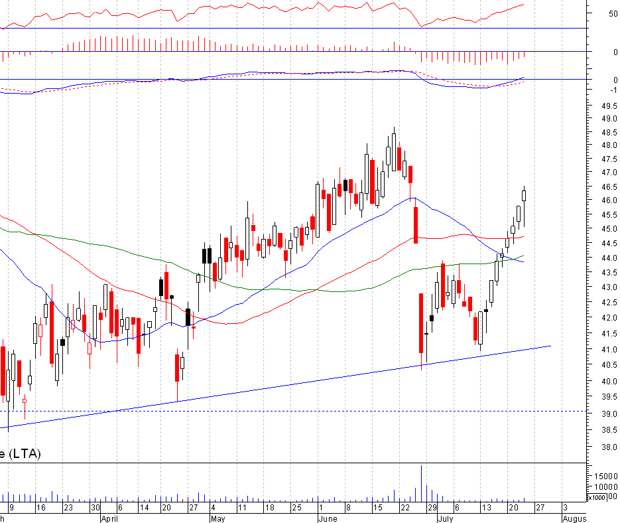Viewport: 620px width, 523px height.
Task: Click the 44.5 price axis label
Action: click(x=609, y=243)
